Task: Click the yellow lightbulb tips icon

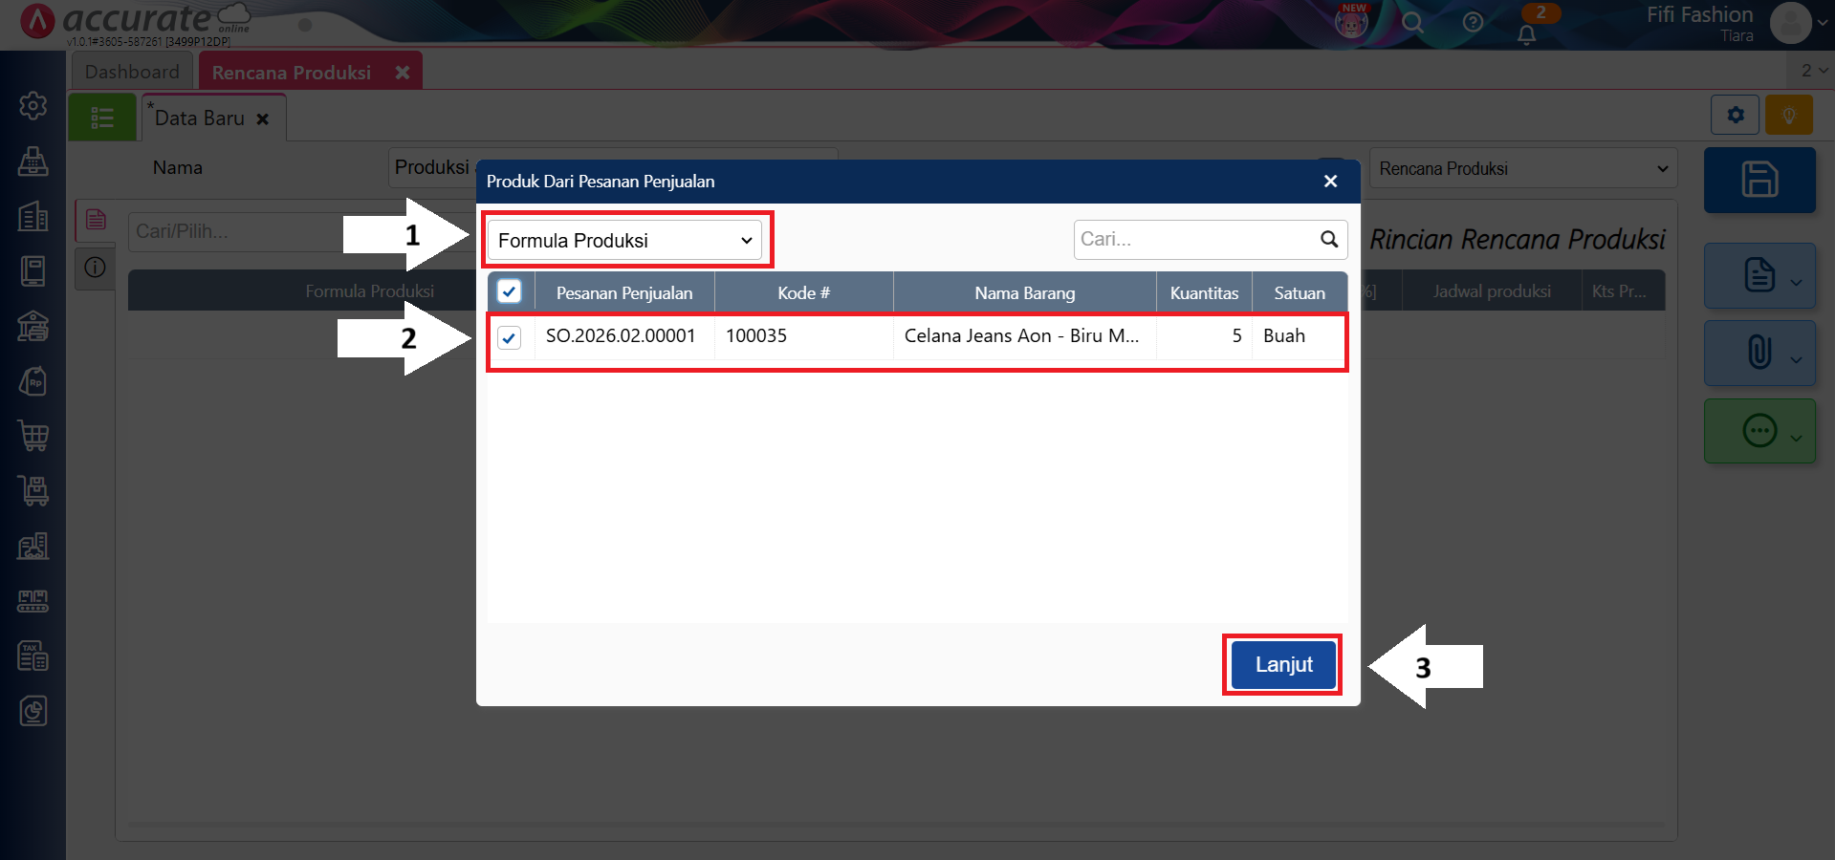Action: point(1788,116)
